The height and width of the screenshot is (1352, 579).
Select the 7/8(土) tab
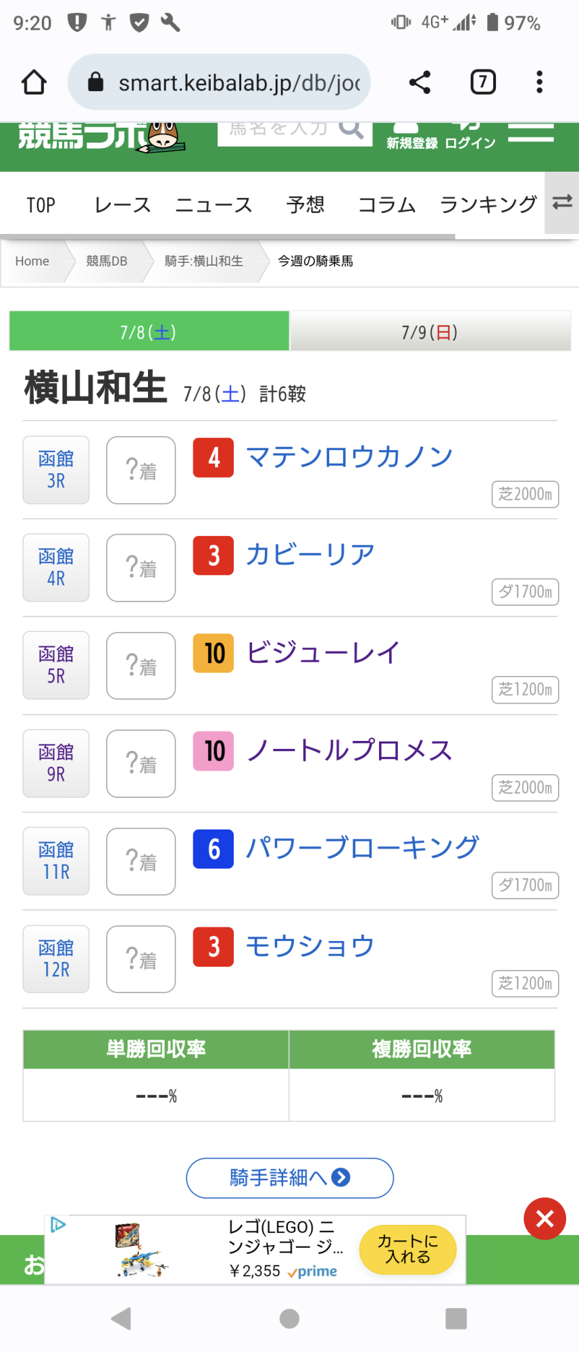pos(149,332)
